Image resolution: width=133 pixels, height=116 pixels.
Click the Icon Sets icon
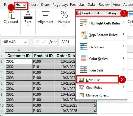(x=84, y=70)
